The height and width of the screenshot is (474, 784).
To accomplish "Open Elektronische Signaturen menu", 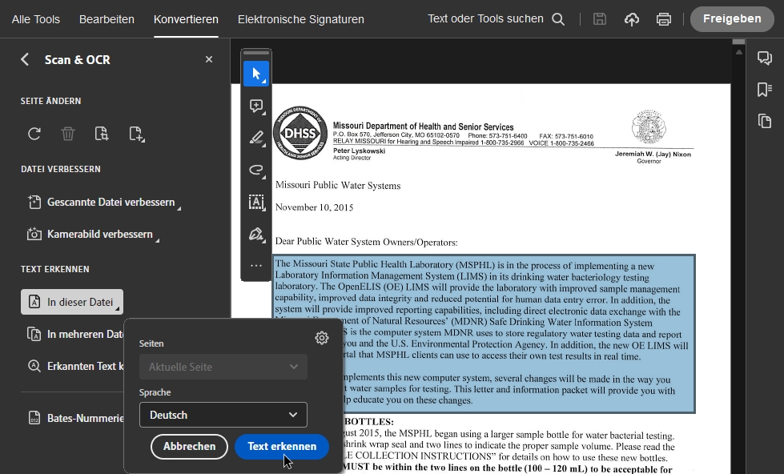I will (300, 18).
